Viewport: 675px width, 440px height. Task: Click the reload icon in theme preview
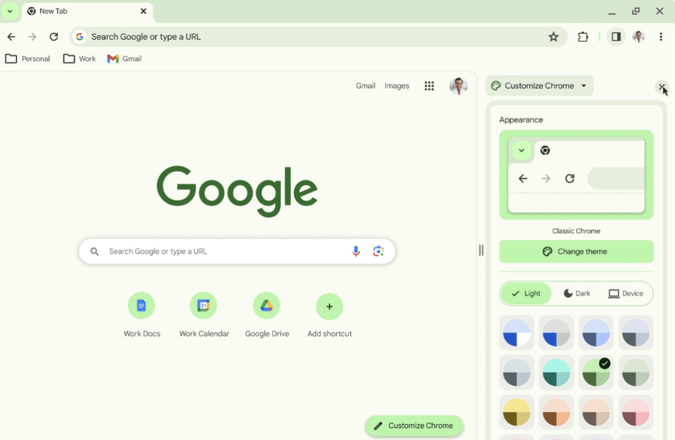(x=570, y=178)
